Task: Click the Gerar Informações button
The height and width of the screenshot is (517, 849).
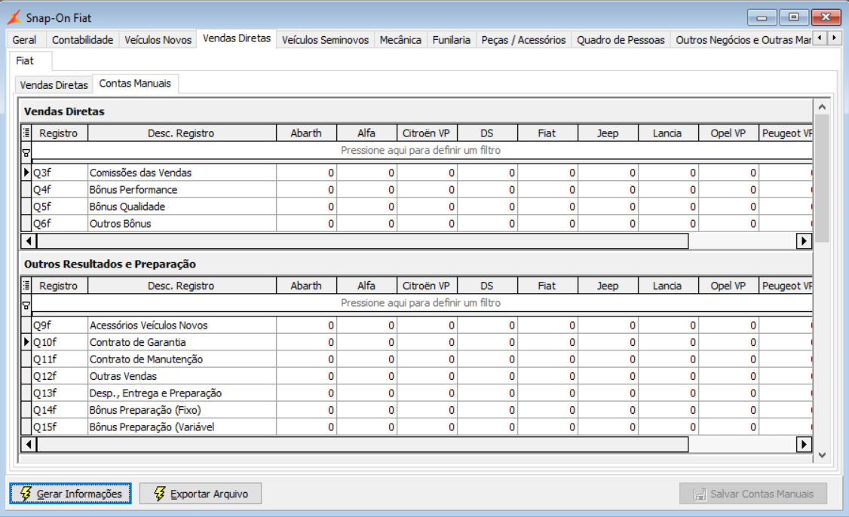Action: 70,494
